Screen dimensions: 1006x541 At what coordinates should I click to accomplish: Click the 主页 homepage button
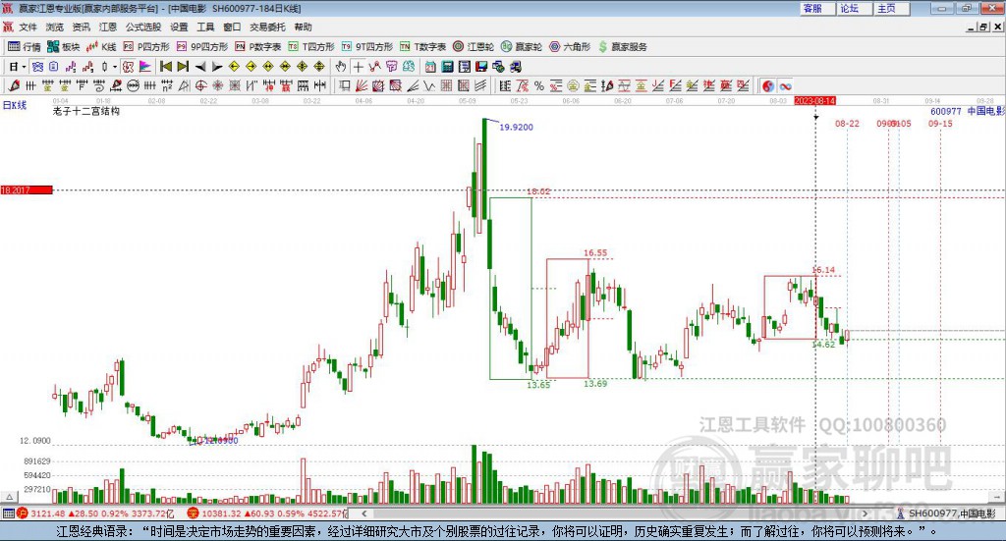[x=886, y=8]
